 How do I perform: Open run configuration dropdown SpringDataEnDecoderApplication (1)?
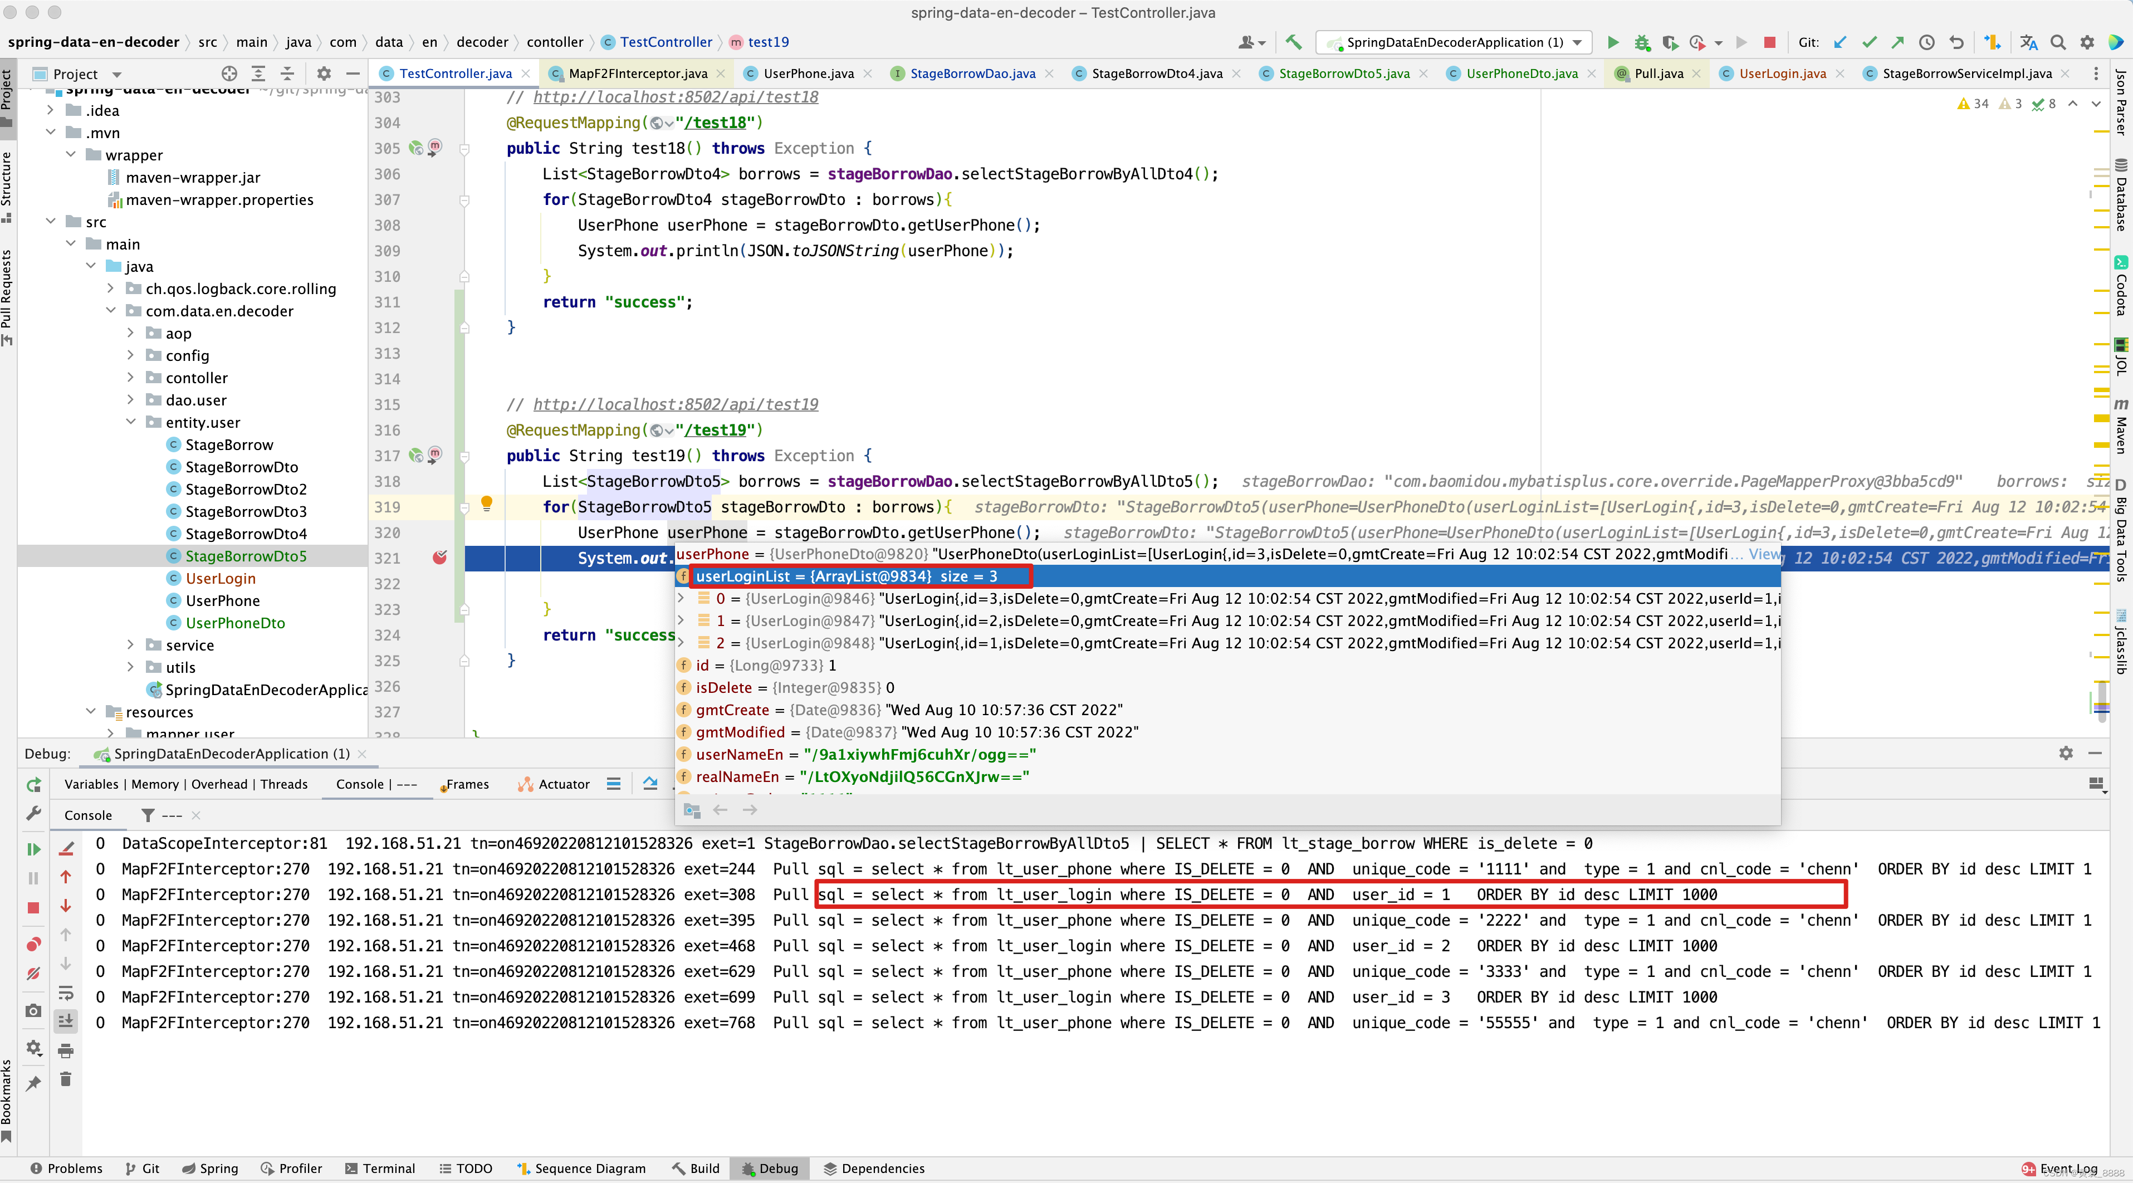[x=1455, y=42]
